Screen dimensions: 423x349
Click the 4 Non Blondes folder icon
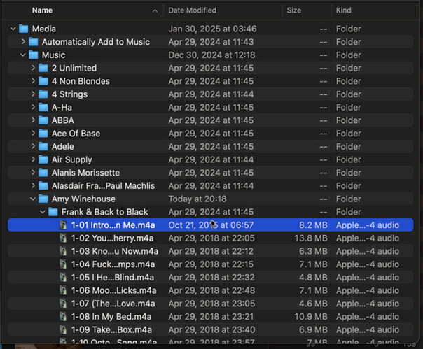click(x=43, y=81)
